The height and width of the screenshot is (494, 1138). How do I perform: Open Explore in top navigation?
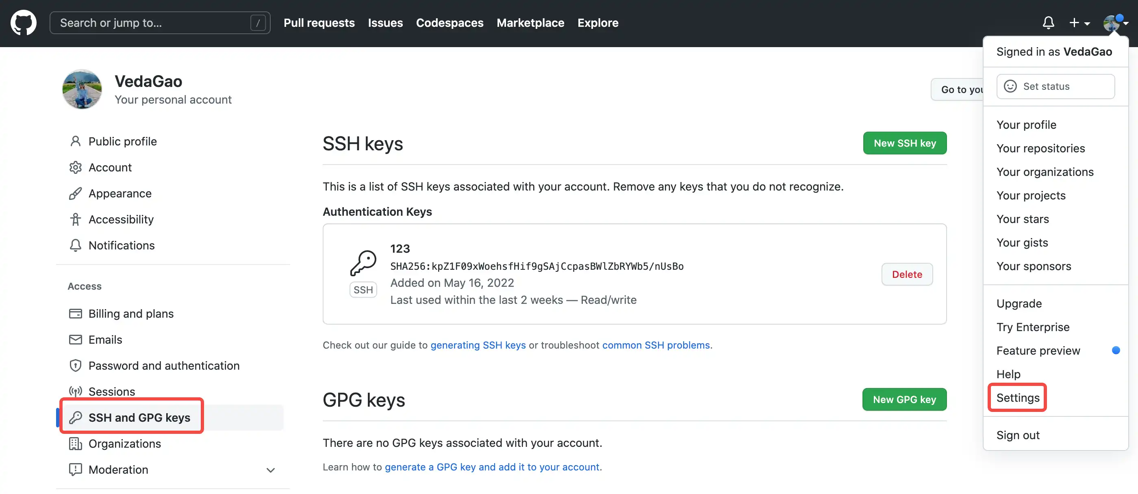click(598, 22)
